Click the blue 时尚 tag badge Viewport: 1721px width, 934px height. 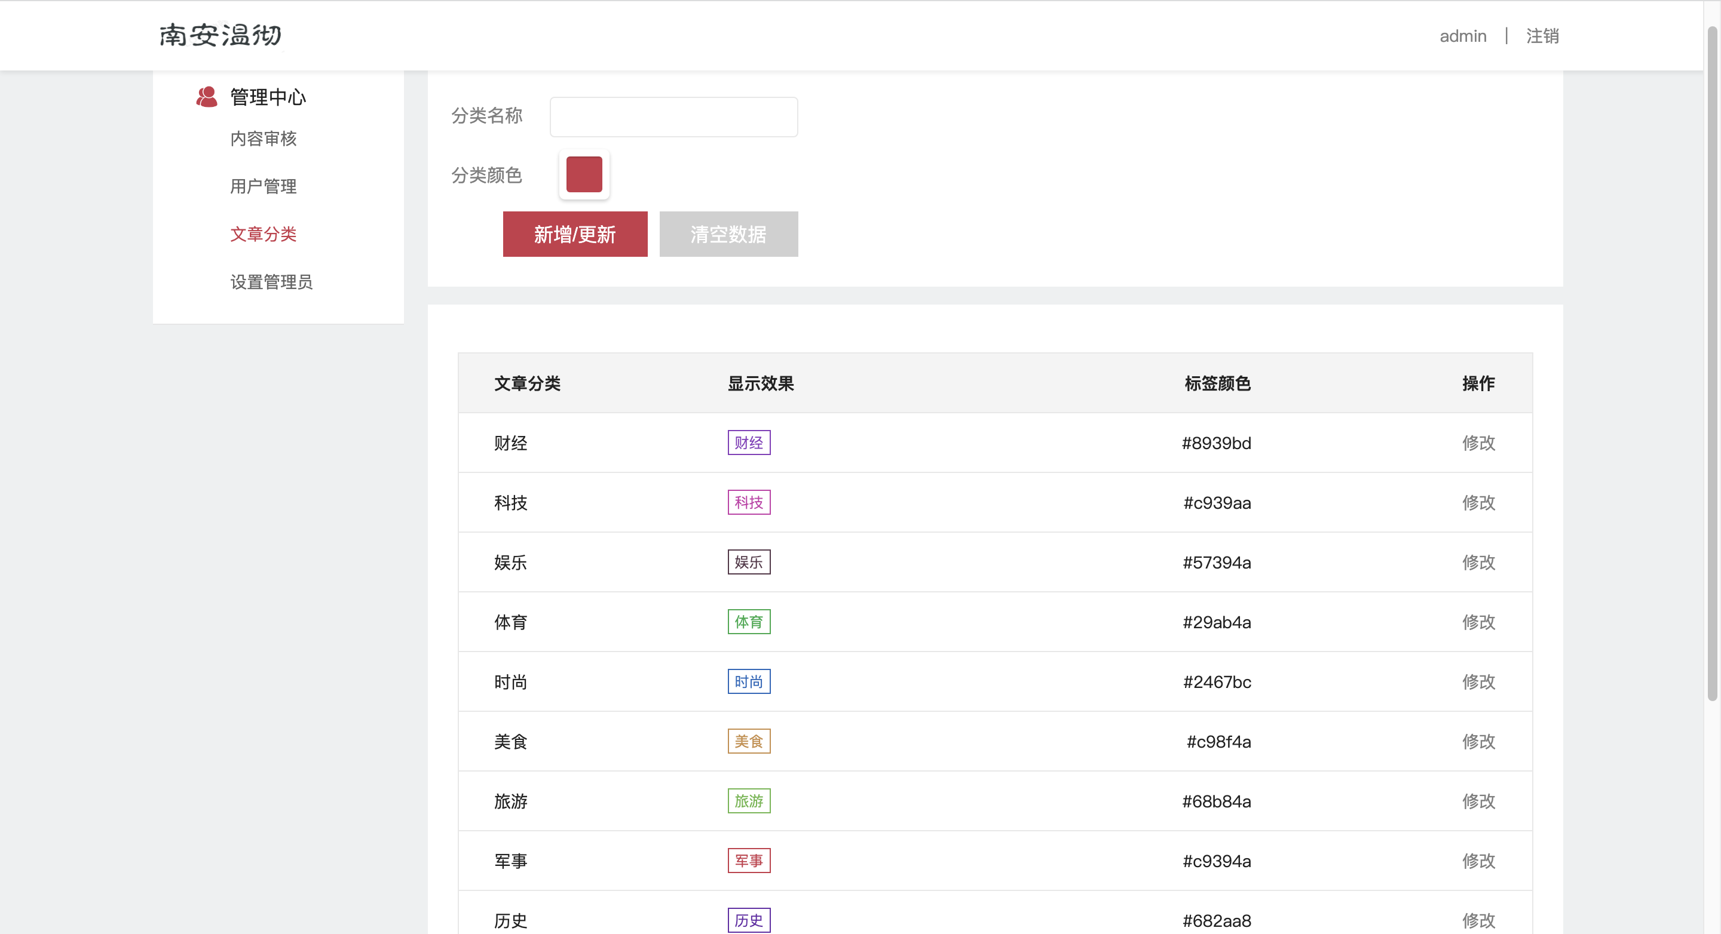pos(748,681)
